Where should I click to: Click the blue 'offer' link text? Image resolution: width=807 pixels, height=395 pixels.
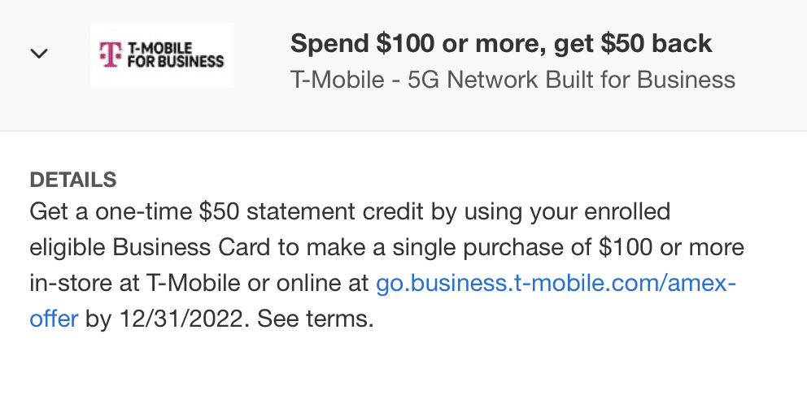pos(54,319)
